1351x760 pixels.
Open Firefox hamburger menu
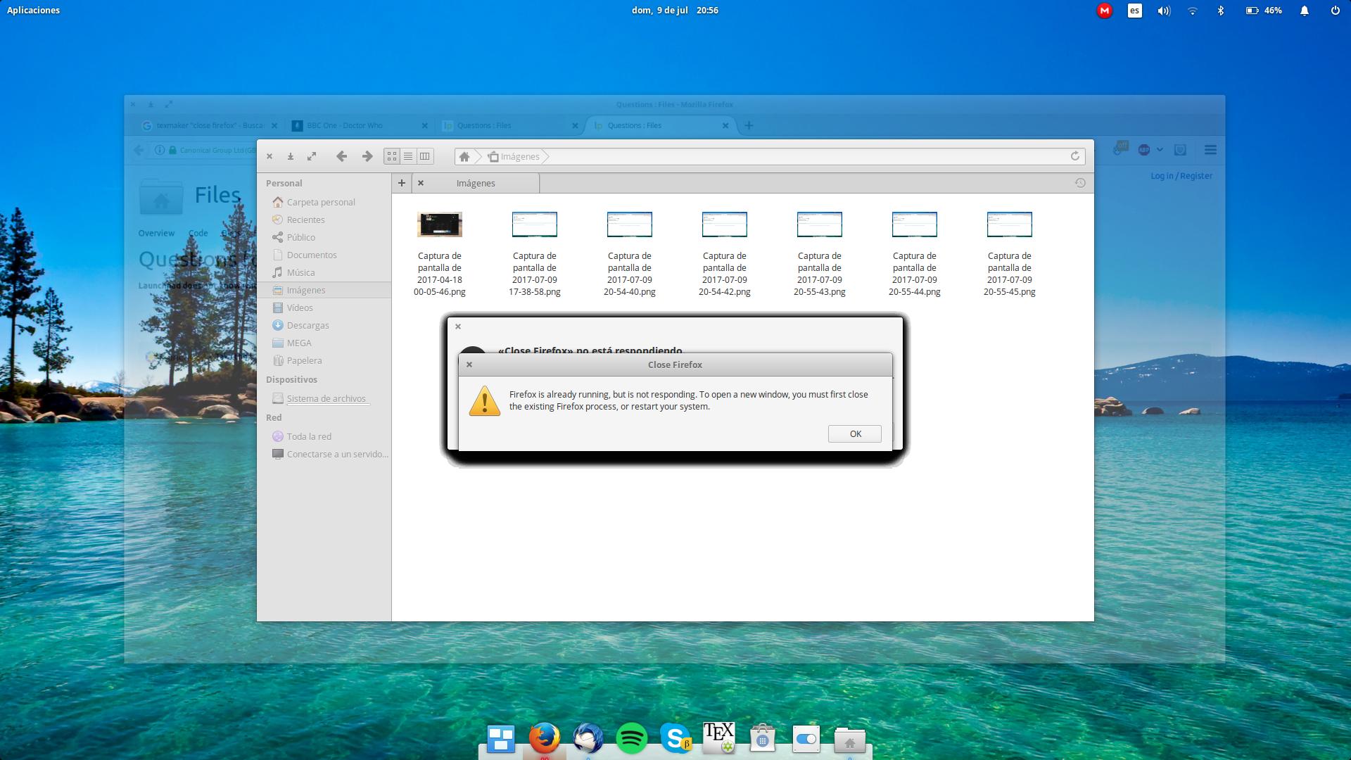pyautogui.click(x=1210, y=150)
